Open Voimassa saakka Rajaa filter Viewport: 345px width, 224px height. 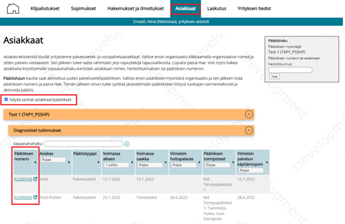[x=150, y=165]
